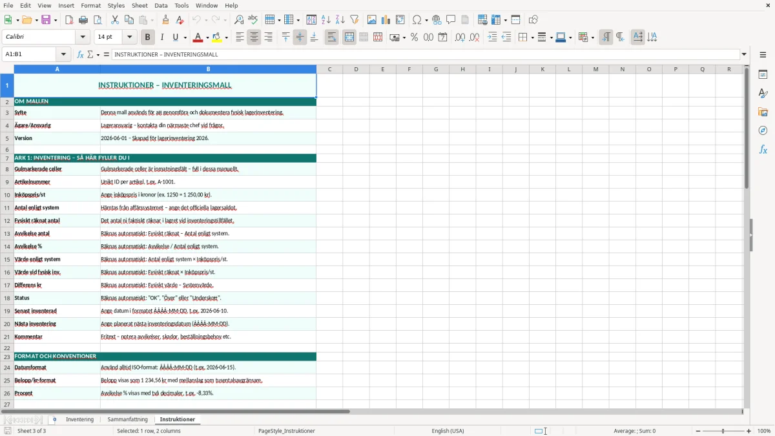775x436 pixels.
Task: Open the Function Wizard icon
Action: point(80,54)
